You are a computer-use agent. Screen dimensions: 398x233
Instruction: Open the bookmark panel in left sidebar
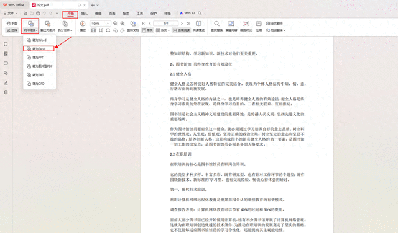tap(6, 44)
